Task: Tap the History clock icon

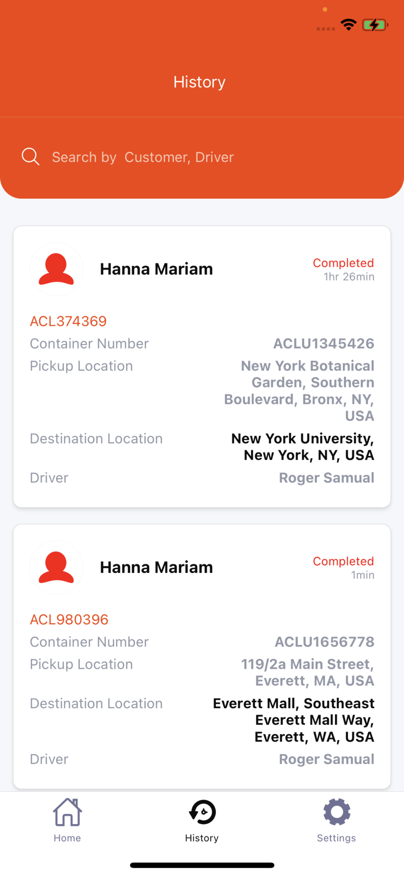Action: [x=202, y=812]
